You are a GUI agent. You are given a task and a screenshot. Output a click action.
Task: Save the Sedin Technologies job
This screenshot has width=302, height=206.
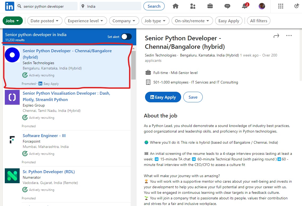pos(193,97)
